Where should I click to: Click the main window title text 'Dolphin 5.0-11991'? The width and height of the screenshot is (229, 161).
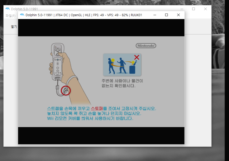click(24, 9)
